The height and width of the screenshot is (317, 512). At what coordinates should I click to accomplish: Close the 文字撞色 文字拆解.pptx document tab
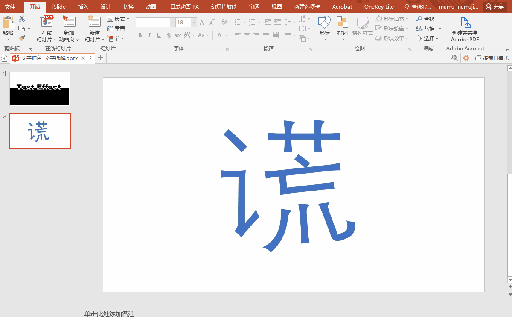[83, 58]
